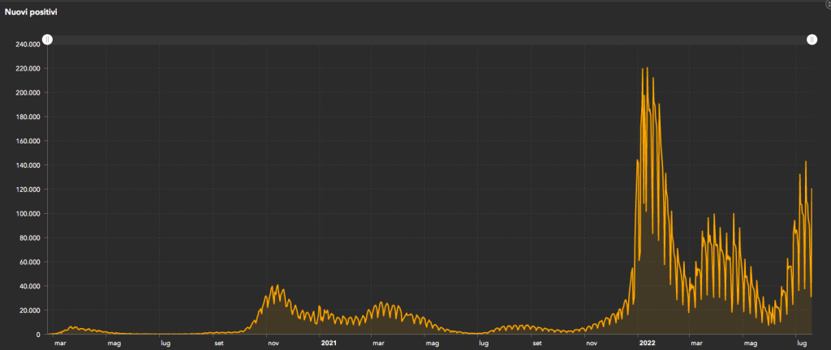Click the first "nov" label on the x-axis
This screenshot has width=831, height=350.
(273, 343)
